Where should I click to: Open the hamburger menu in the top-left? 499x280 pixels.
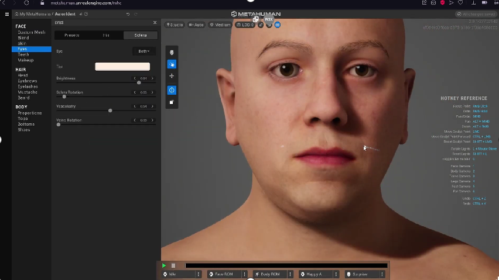click(7, 14)
